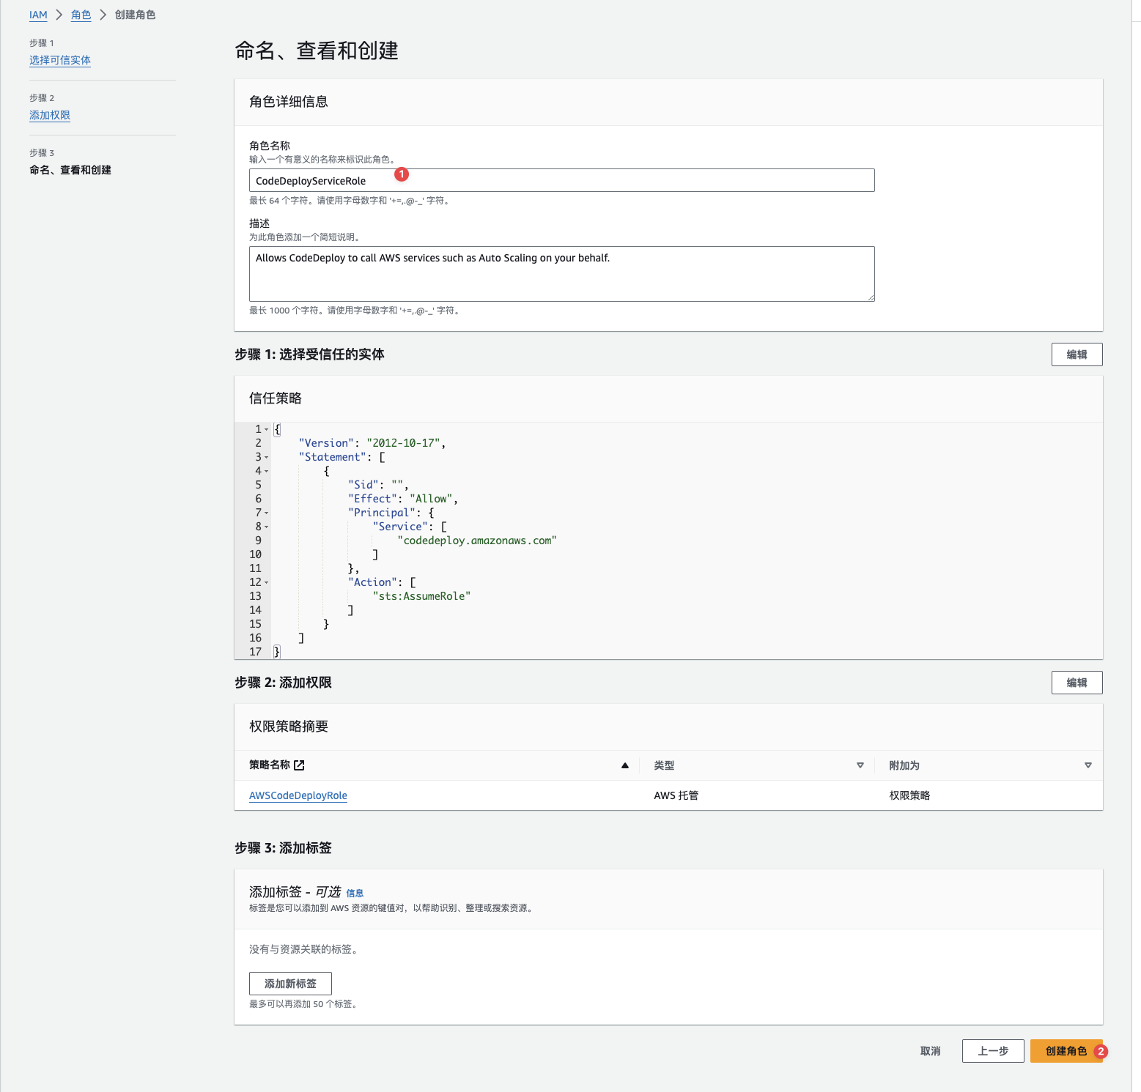
Task: Click 创建角色 breadcrumb text
Action: 136,15
